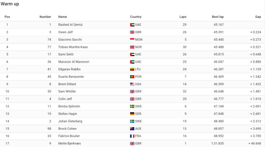Select driver name Owen Jelf
The height and width of the screenshot is (147, 265).
coord(65,32)
